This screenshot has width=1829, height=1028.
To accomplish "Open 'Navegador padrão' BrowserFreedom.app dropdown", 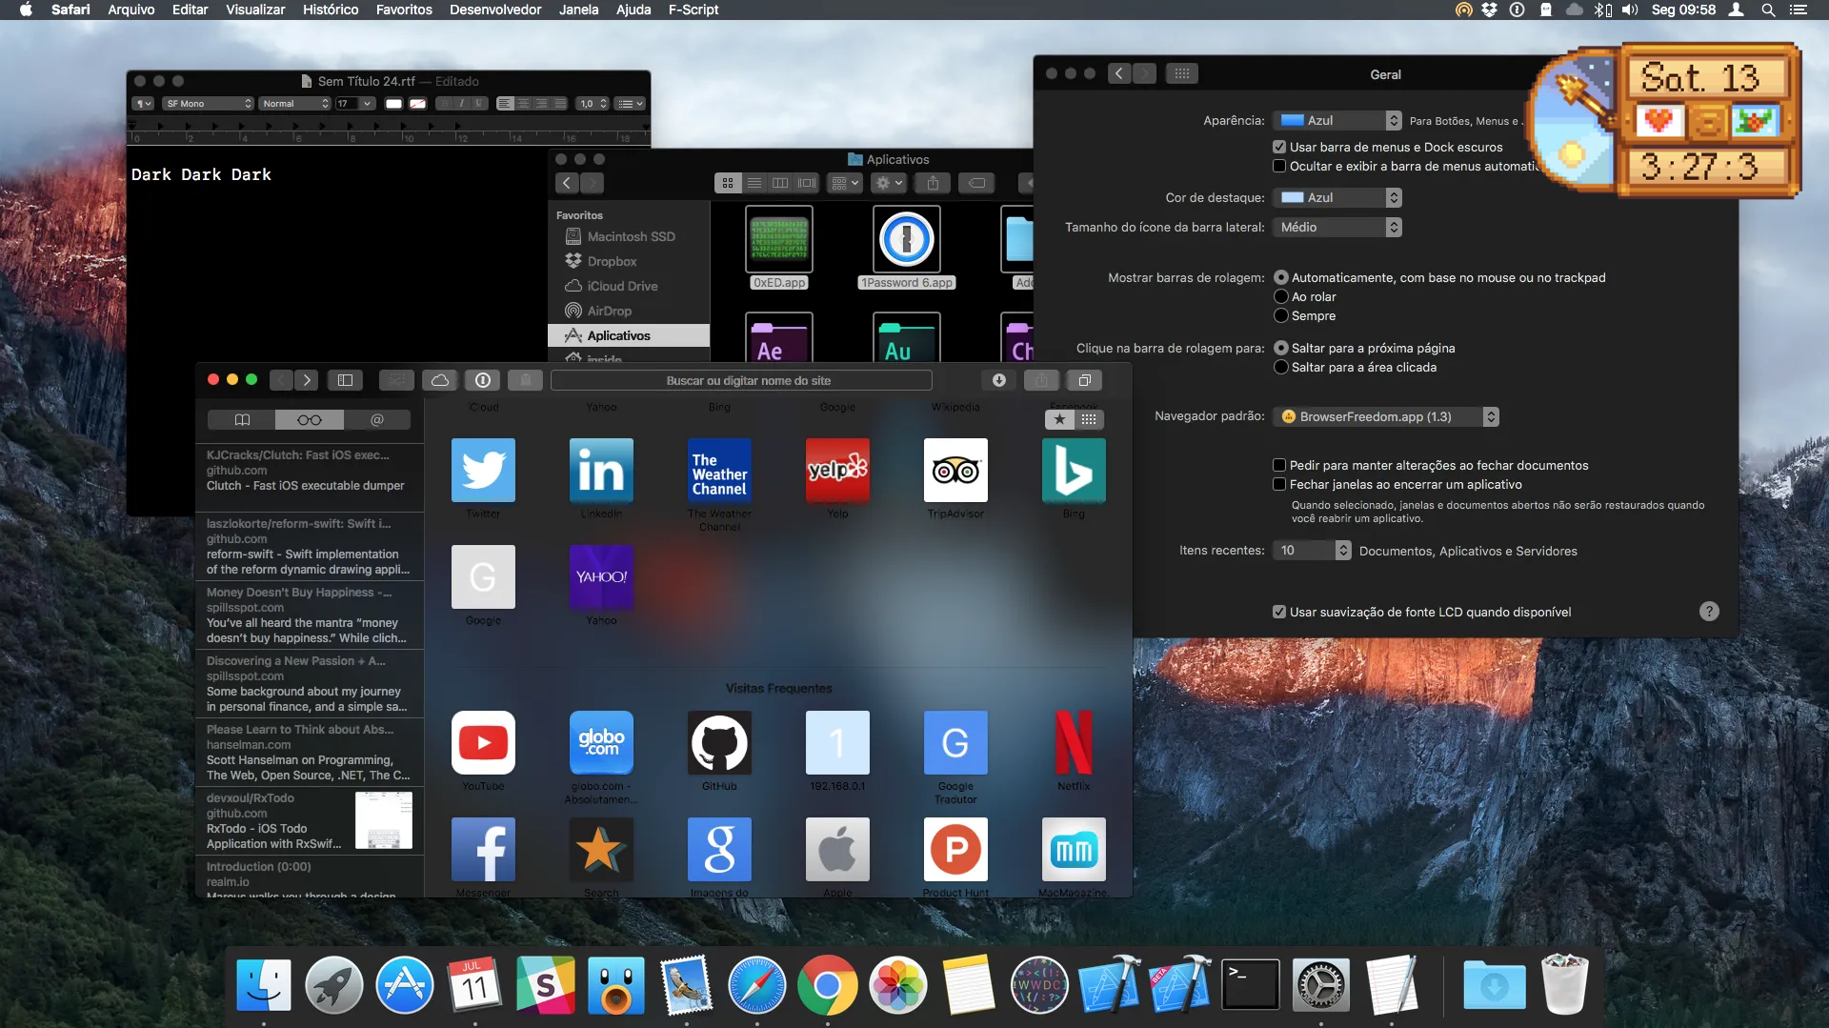I will pyautogui.click(x=1386, y=416).
